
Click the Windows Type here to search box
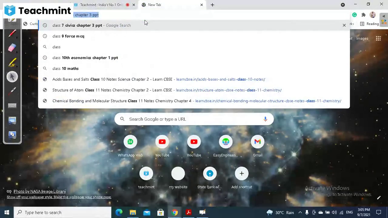point(63,213)
